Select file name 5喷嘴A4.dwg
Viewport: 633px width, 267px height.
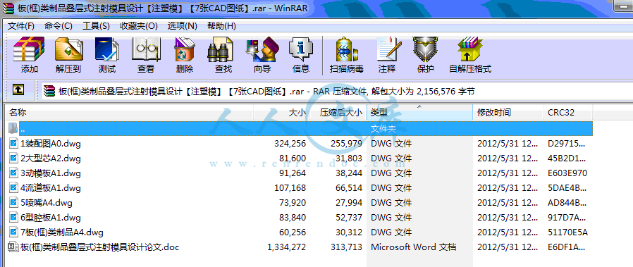[47, 202]
